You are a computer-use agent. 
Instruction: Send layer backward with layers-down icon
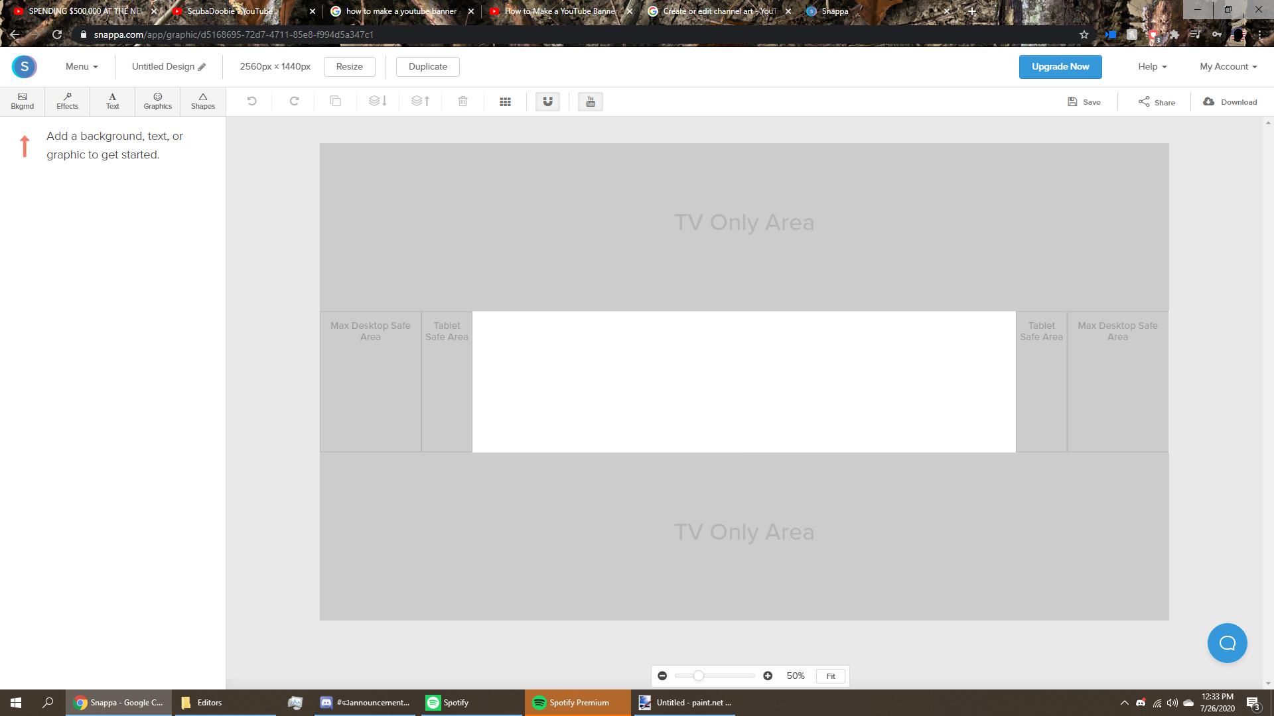[378, 101]
